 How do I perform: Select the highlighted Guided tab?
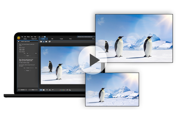tap(43, 39)
